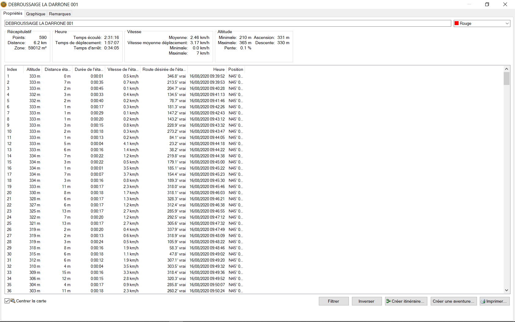Select row with time 09:41:13
This screenshot has height=322, width=515.
[x=125, y=94]
